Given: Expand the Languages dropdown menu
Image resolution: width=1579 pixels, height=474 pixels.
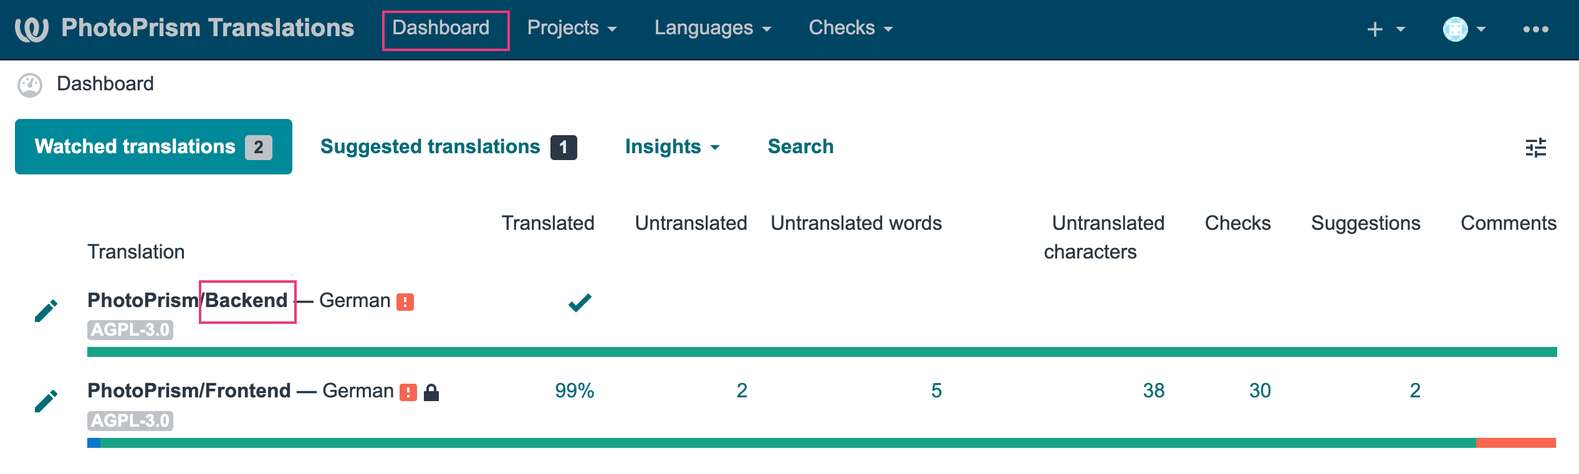Looking at the screenshot, I should 713,28.
